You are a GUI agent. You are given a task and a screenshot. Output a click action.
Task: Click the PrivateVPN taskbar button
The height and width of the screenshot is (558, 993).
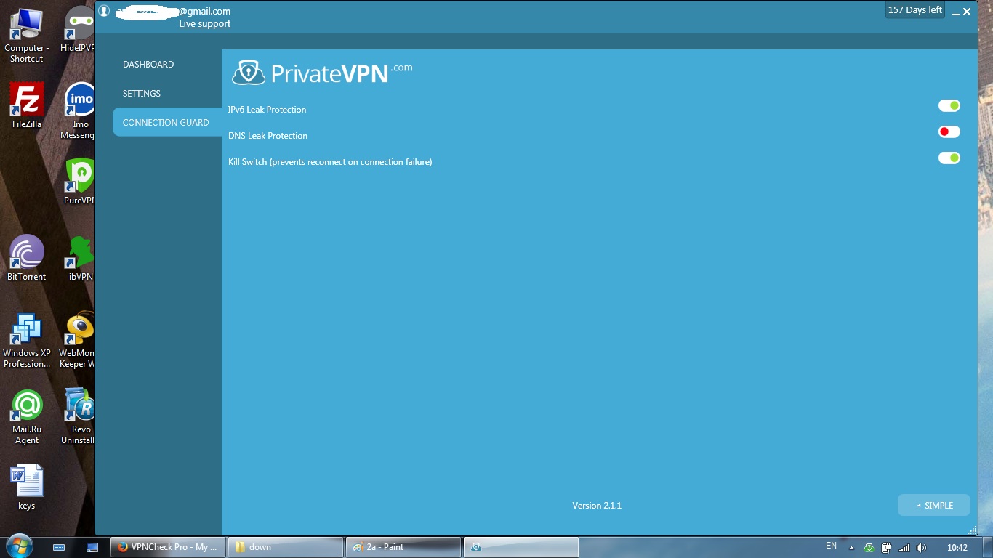coord(520,547)
